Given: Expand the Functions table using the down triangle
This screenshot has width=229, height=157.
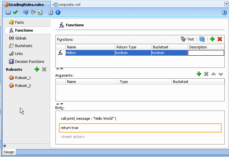Looking at the screenshot, I should [x=62, y=69].
